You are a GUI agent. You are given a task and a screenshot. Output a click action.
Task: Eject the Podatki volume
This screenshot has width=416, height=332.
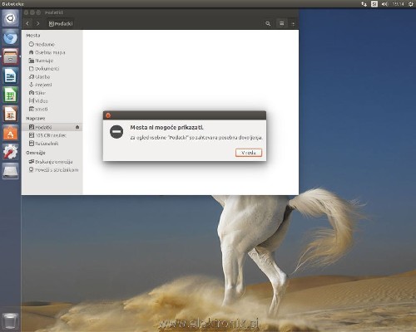pyautogui.click(x=77, y=127)
